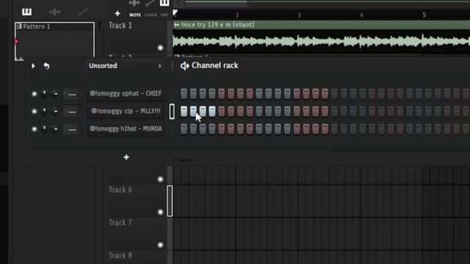Click the Track 6 label
Screen dimensions: 470x264
pyautogui.click(x=120, y=190)
